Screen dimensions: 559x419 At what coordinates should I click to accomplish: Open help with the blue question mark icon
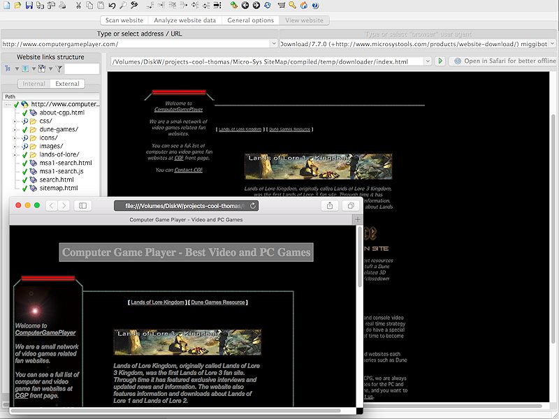pyautogui.click(x=315, y=6)
